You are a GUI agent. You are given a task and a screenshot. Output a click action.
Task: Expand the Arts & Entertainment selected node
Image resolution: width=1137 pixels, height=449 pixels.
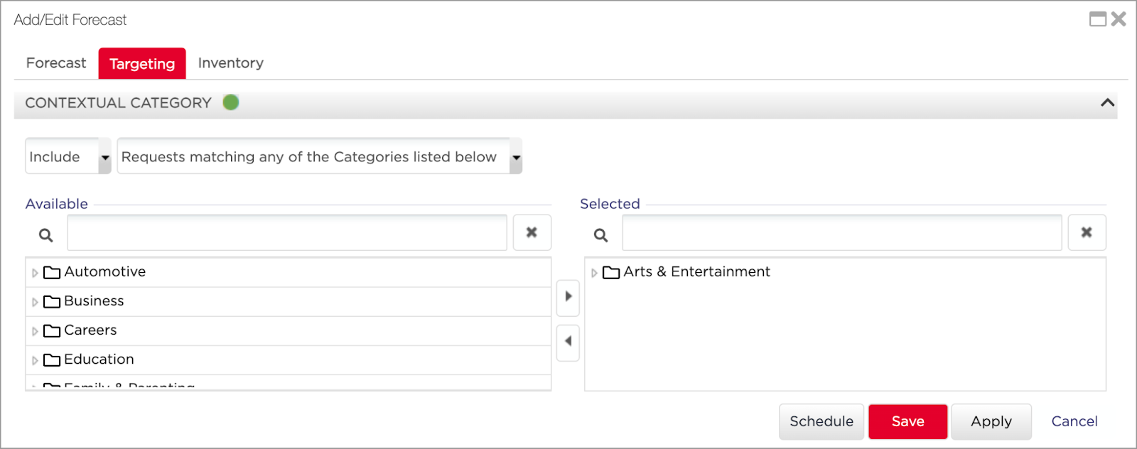pos(594,273)
